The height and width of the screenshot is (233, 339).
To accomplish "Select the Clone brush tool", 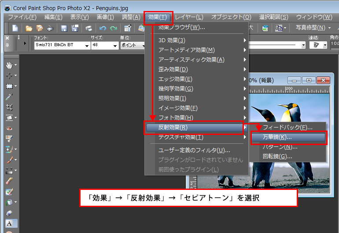I will (9, 149).
